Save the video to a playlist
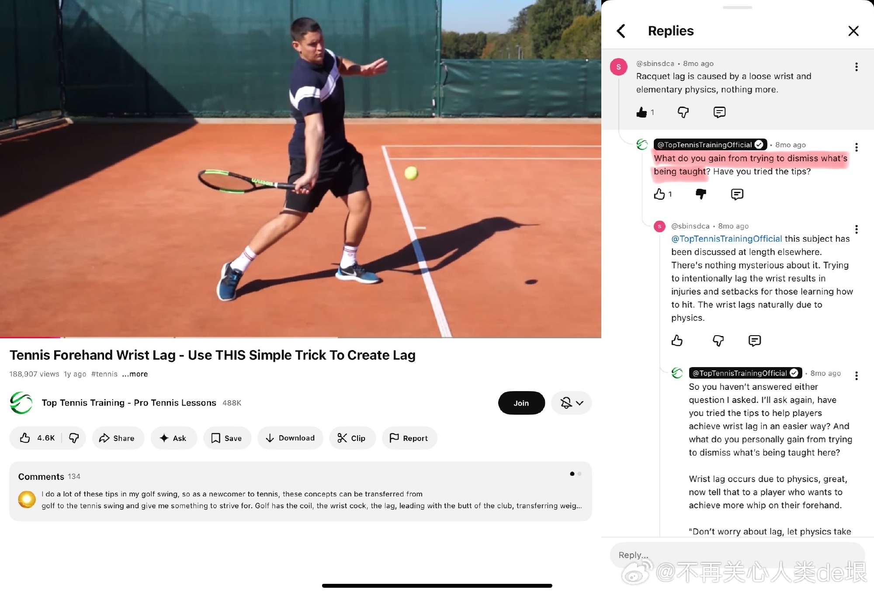Viewport: 874px width, 593px height. pyautogui.click(x=227, y=438)
